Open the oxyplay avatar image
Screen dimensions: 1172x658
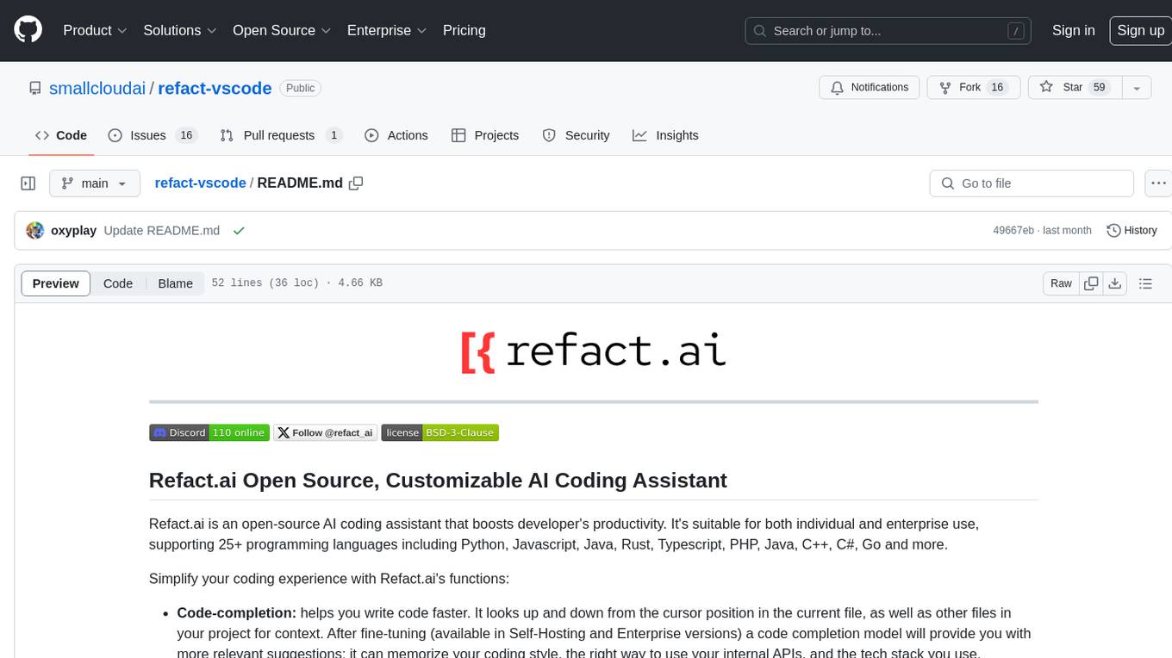(x=35, y=230)
